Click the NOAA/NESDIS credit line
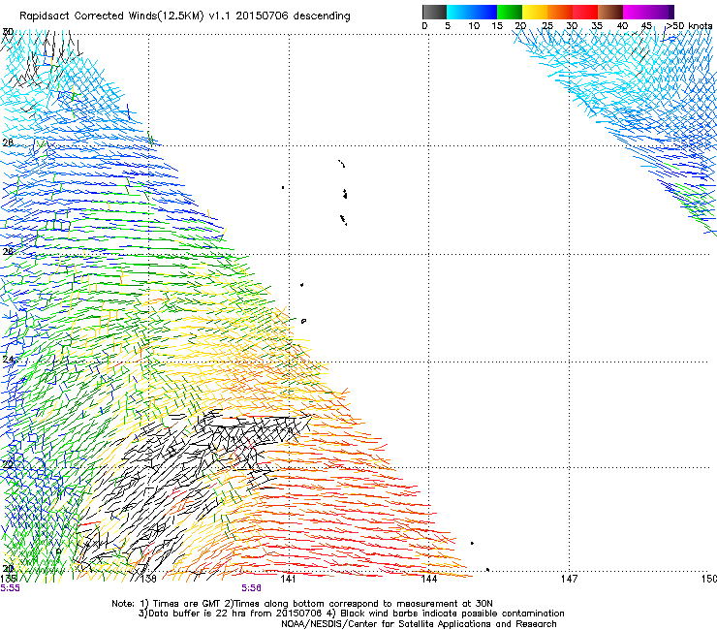This screenshot has height=630, width=717. coord(419,624)
